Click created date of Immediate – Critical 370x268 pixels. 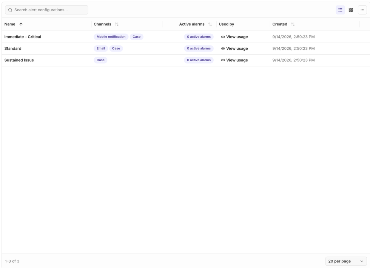(294, 37)
